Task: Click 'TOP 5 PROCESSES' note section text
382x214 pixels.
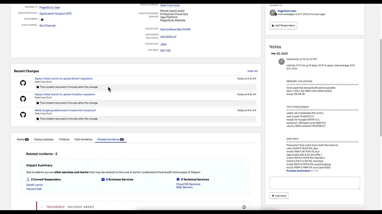Action: coord(298,107)
